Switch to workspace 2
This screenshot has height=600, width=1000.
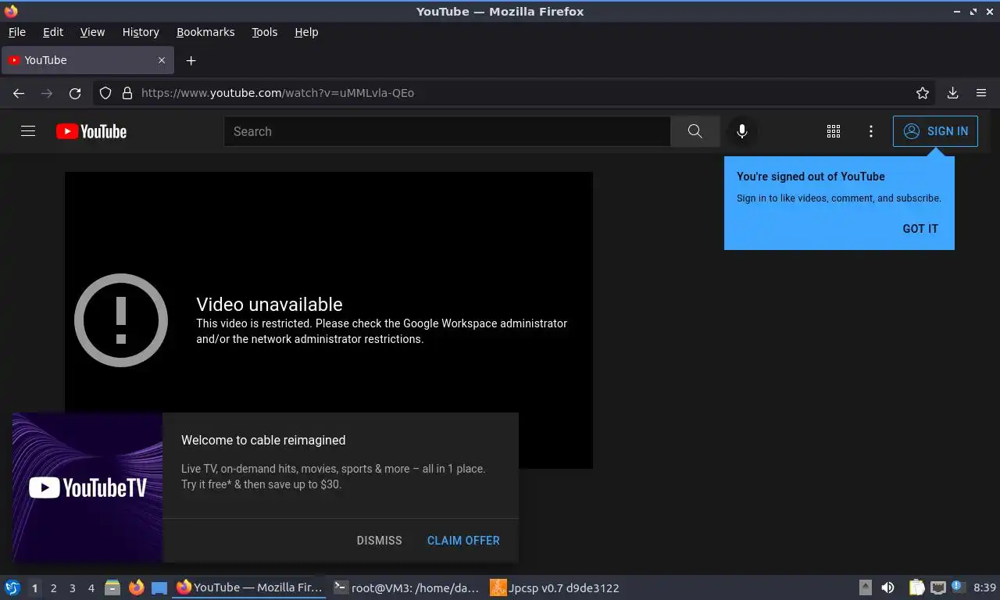click(53, 588)
